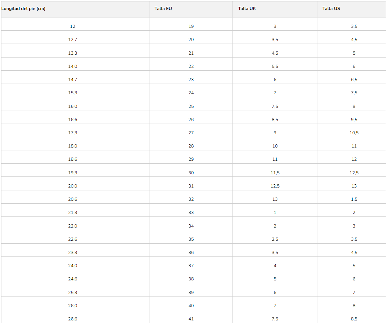Select EU size 31 cell
Screen dimensions: 388x324
point(191,186)
